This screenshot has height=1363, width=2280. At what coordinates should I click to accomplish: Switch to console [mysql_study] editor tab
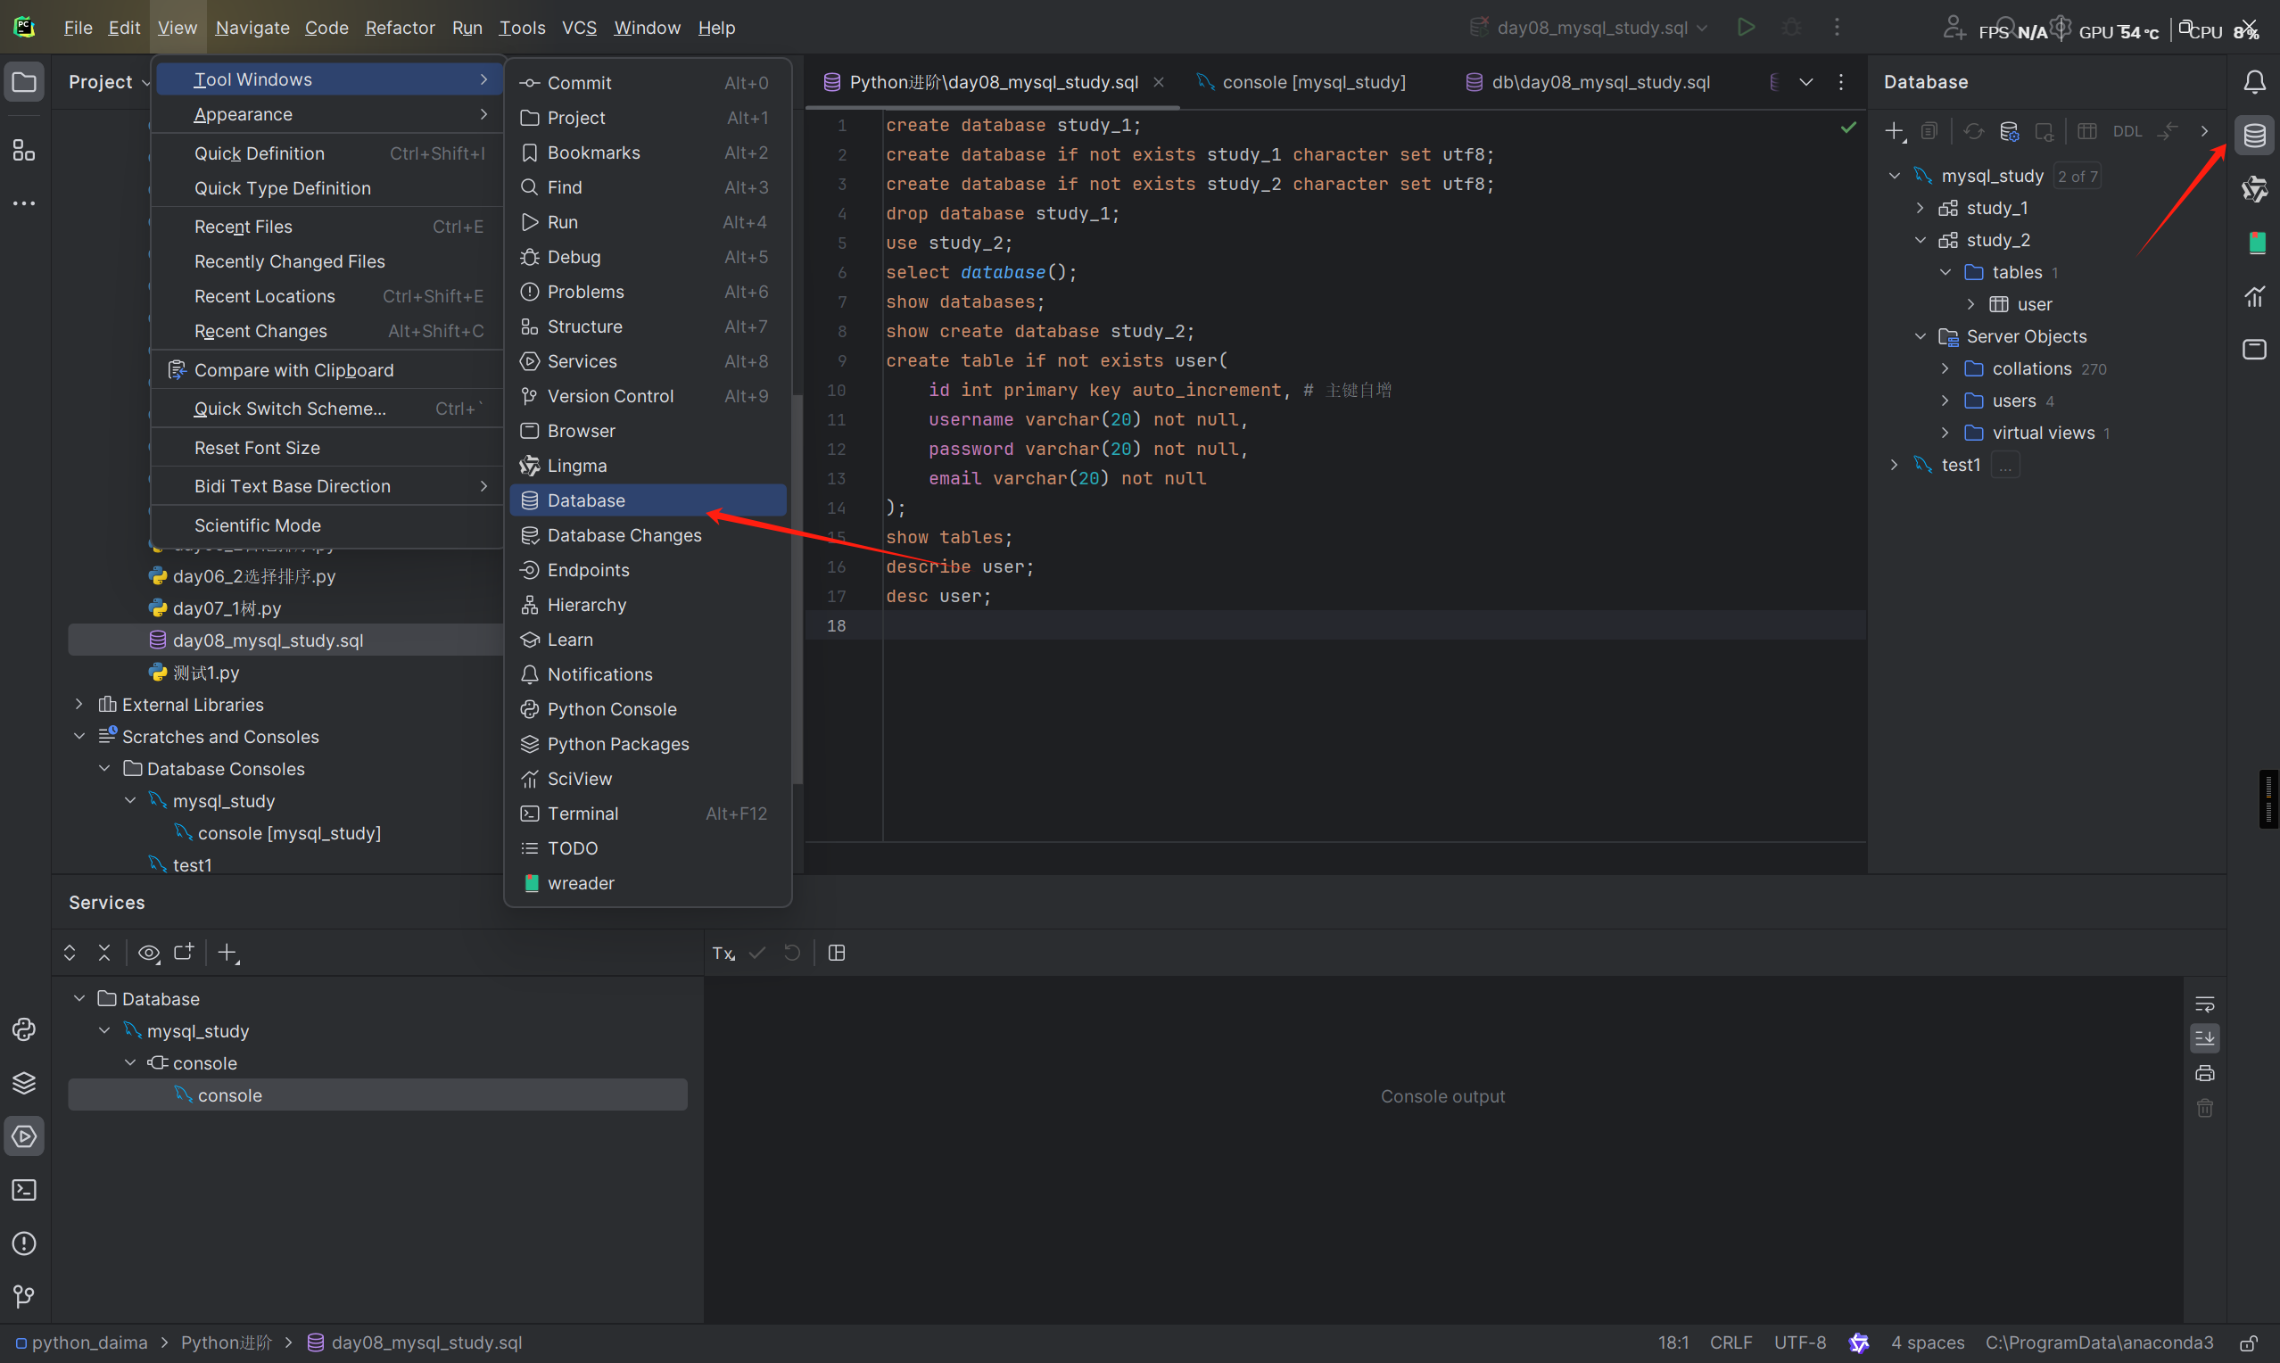coord(1313,83)
